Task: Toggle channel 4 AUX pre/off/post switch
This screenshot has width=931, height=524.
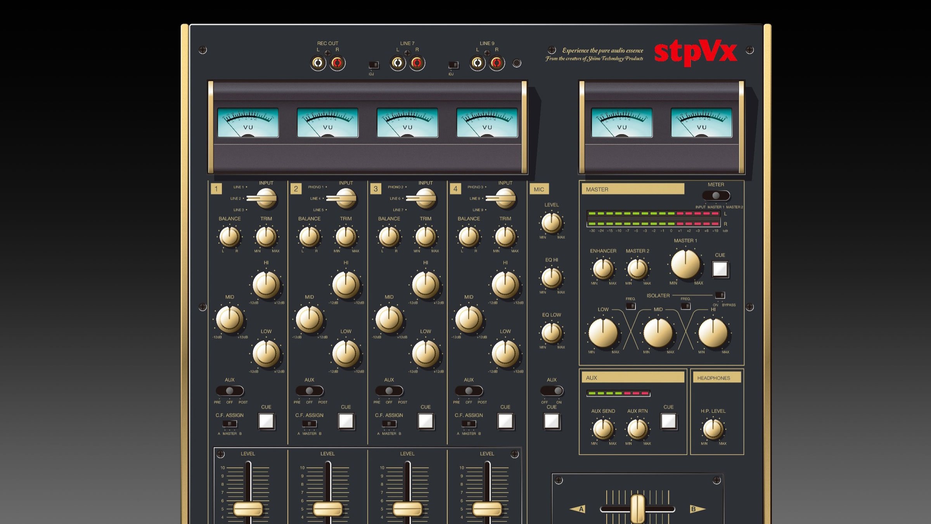Action: point(469,391)
